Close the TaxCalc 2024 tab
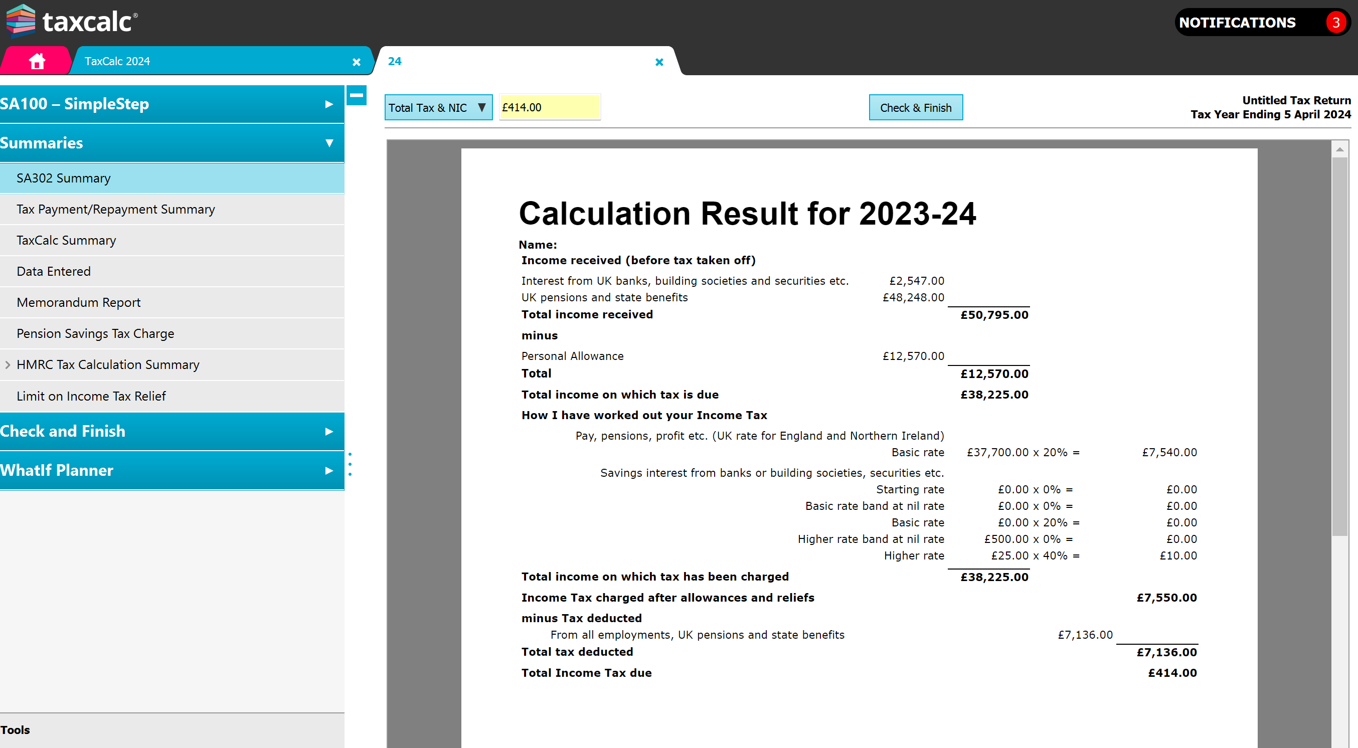Viewport: 1358px width, 748px height. (357, 62)
